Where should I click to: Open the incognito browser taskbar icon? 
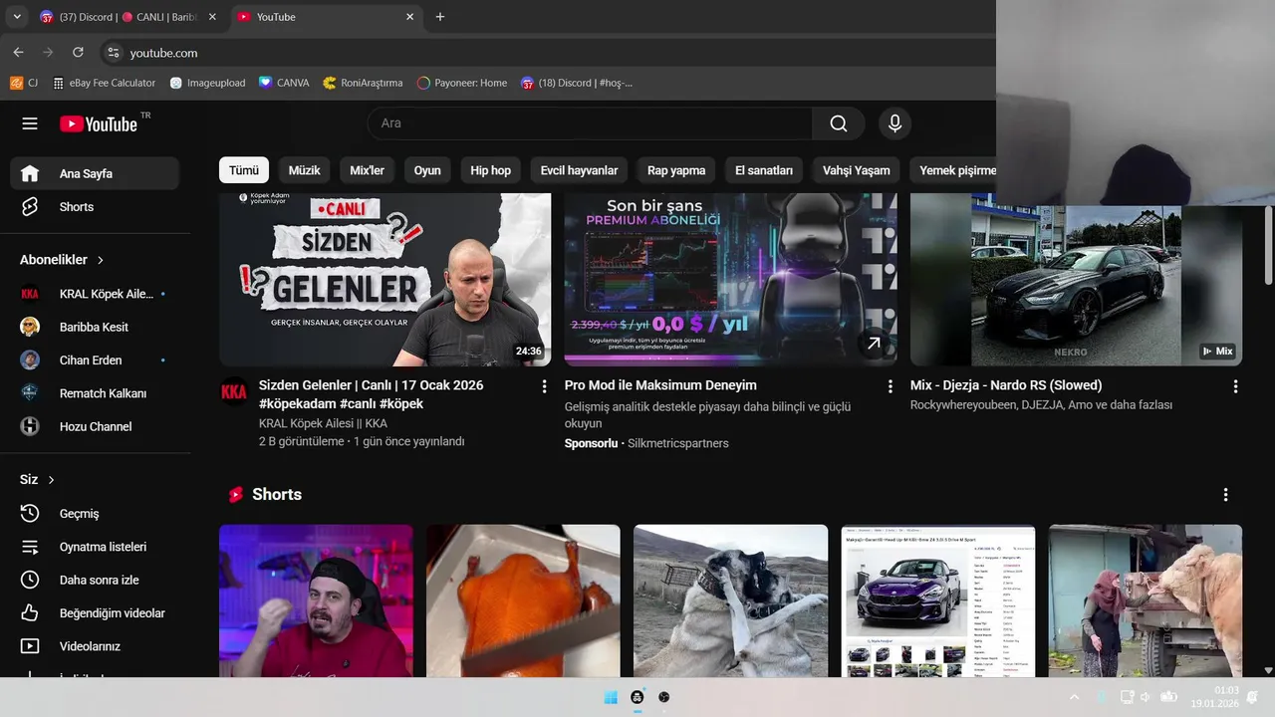637,697
